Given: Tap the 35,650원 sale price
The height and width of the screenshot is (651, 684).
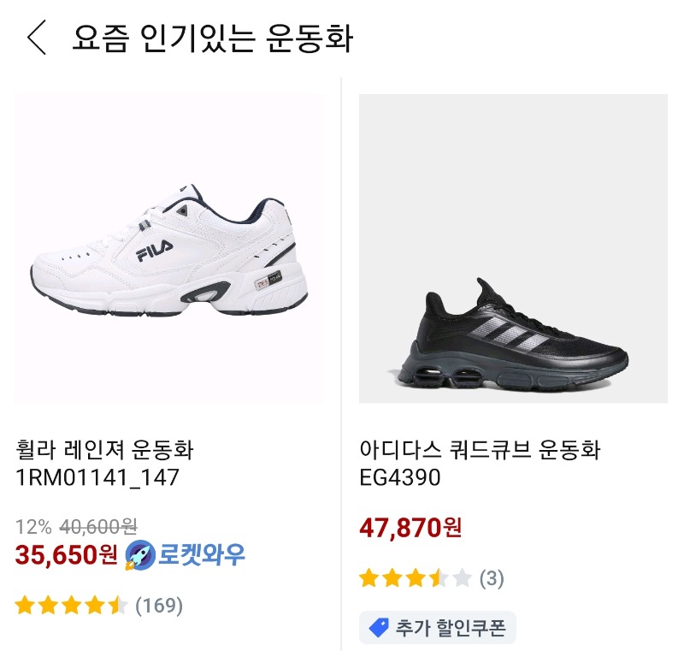Looking at the screenshot, I should 66,556.
